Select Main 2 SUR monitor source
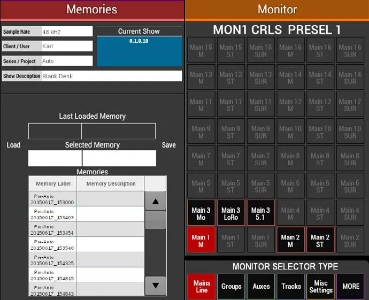The image size is (369, 300). click(350, 240)
